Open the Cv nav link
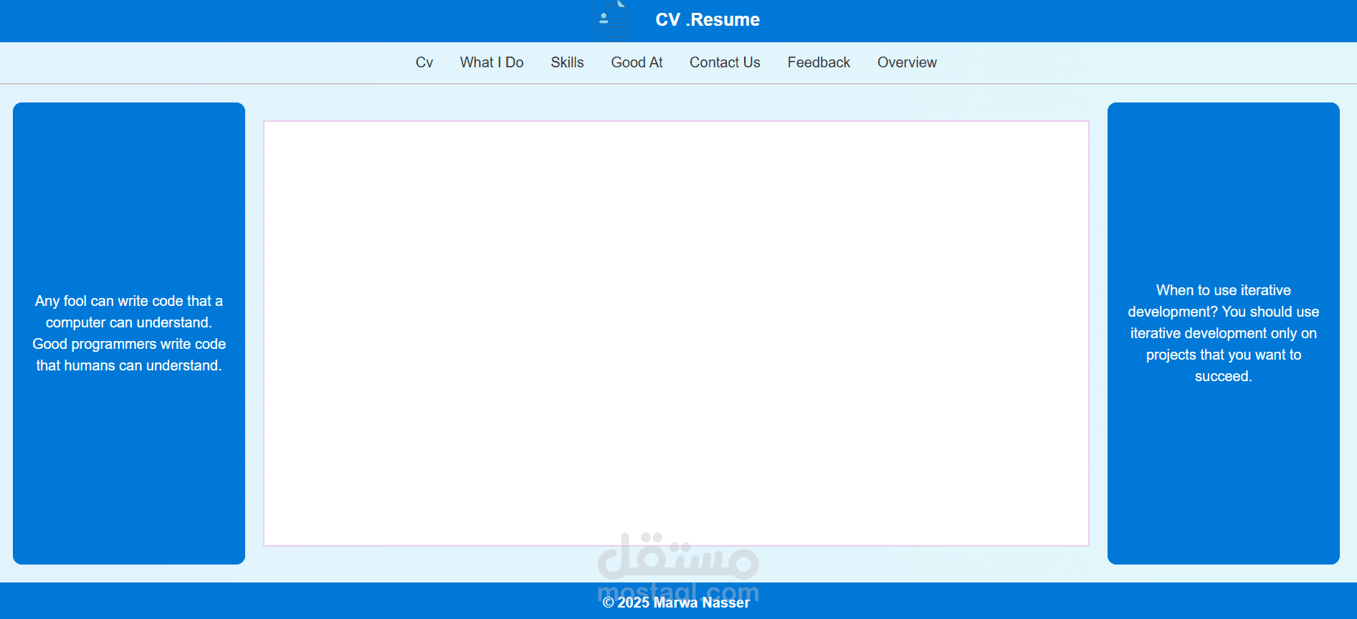Image resolution: width=1357 pixels, height=619 pixels. coord(424,62)
